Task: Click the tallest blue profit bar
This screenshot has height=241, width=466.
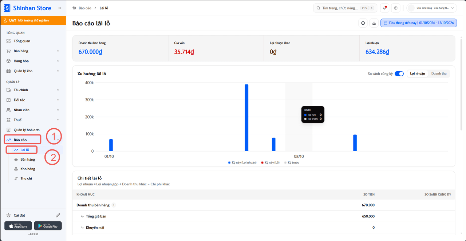Action: [x=246, y=117]
